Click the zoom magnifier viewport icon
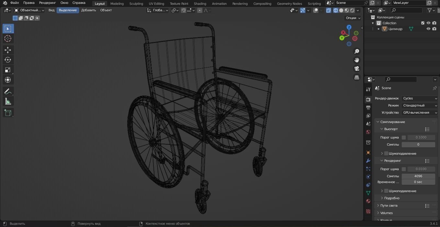 click(x=357, y=51)
